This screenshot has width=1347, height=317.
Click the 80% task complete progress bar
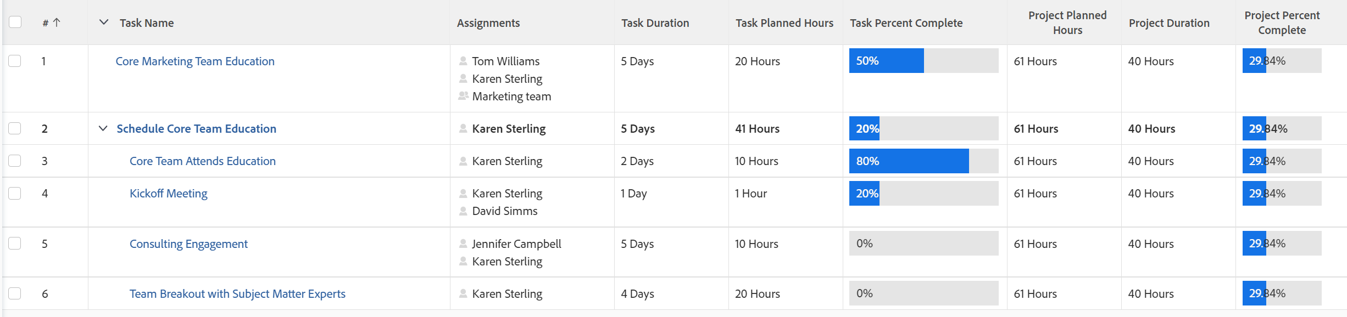click(x=923, y=161)
